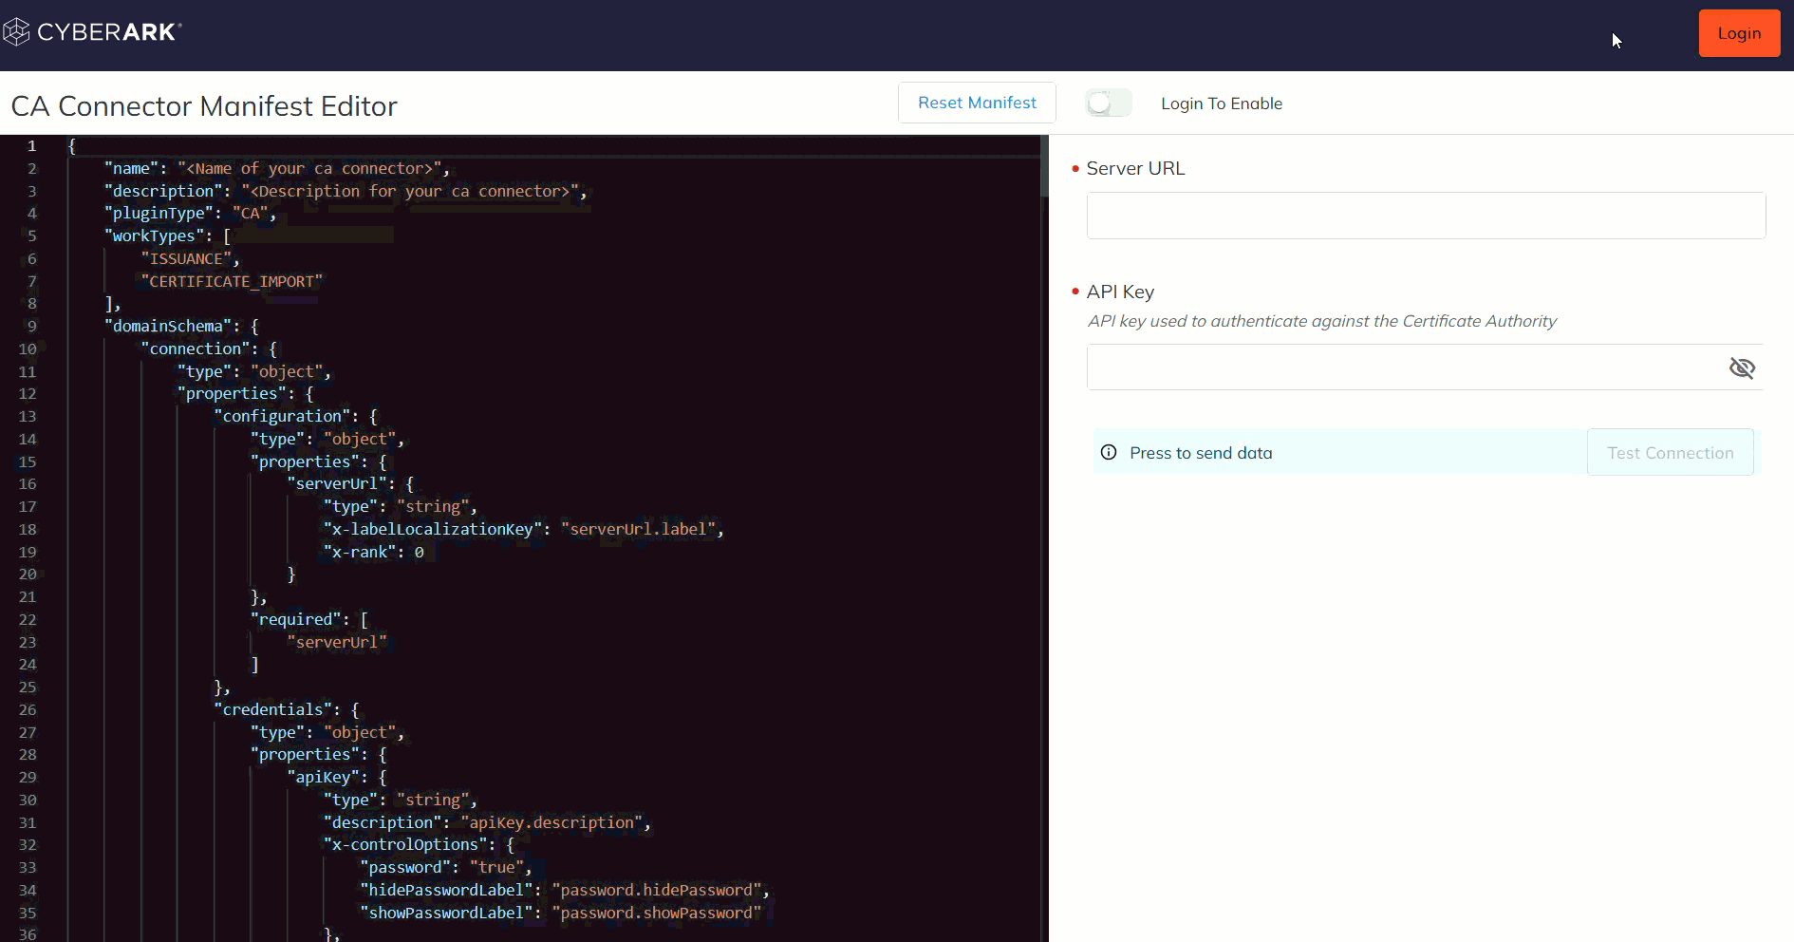Click the API key description helper text
The height and width of the screenshot is (942, 1794).
(1322, 321)
